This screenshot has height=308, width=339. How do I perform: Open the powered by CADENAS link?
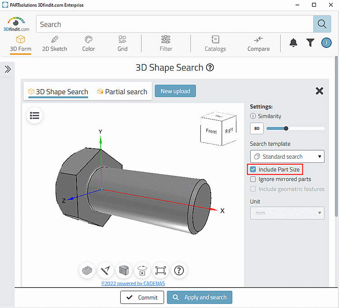tap(133, 283)
